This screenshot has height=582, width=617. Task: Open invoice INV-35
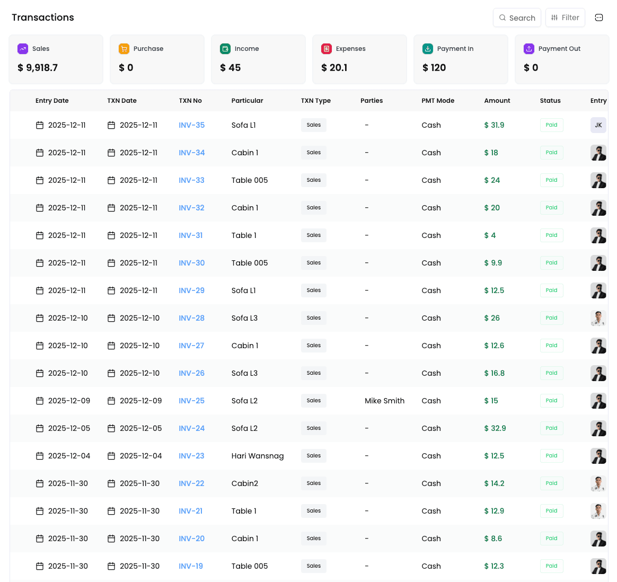pos(191,125)
